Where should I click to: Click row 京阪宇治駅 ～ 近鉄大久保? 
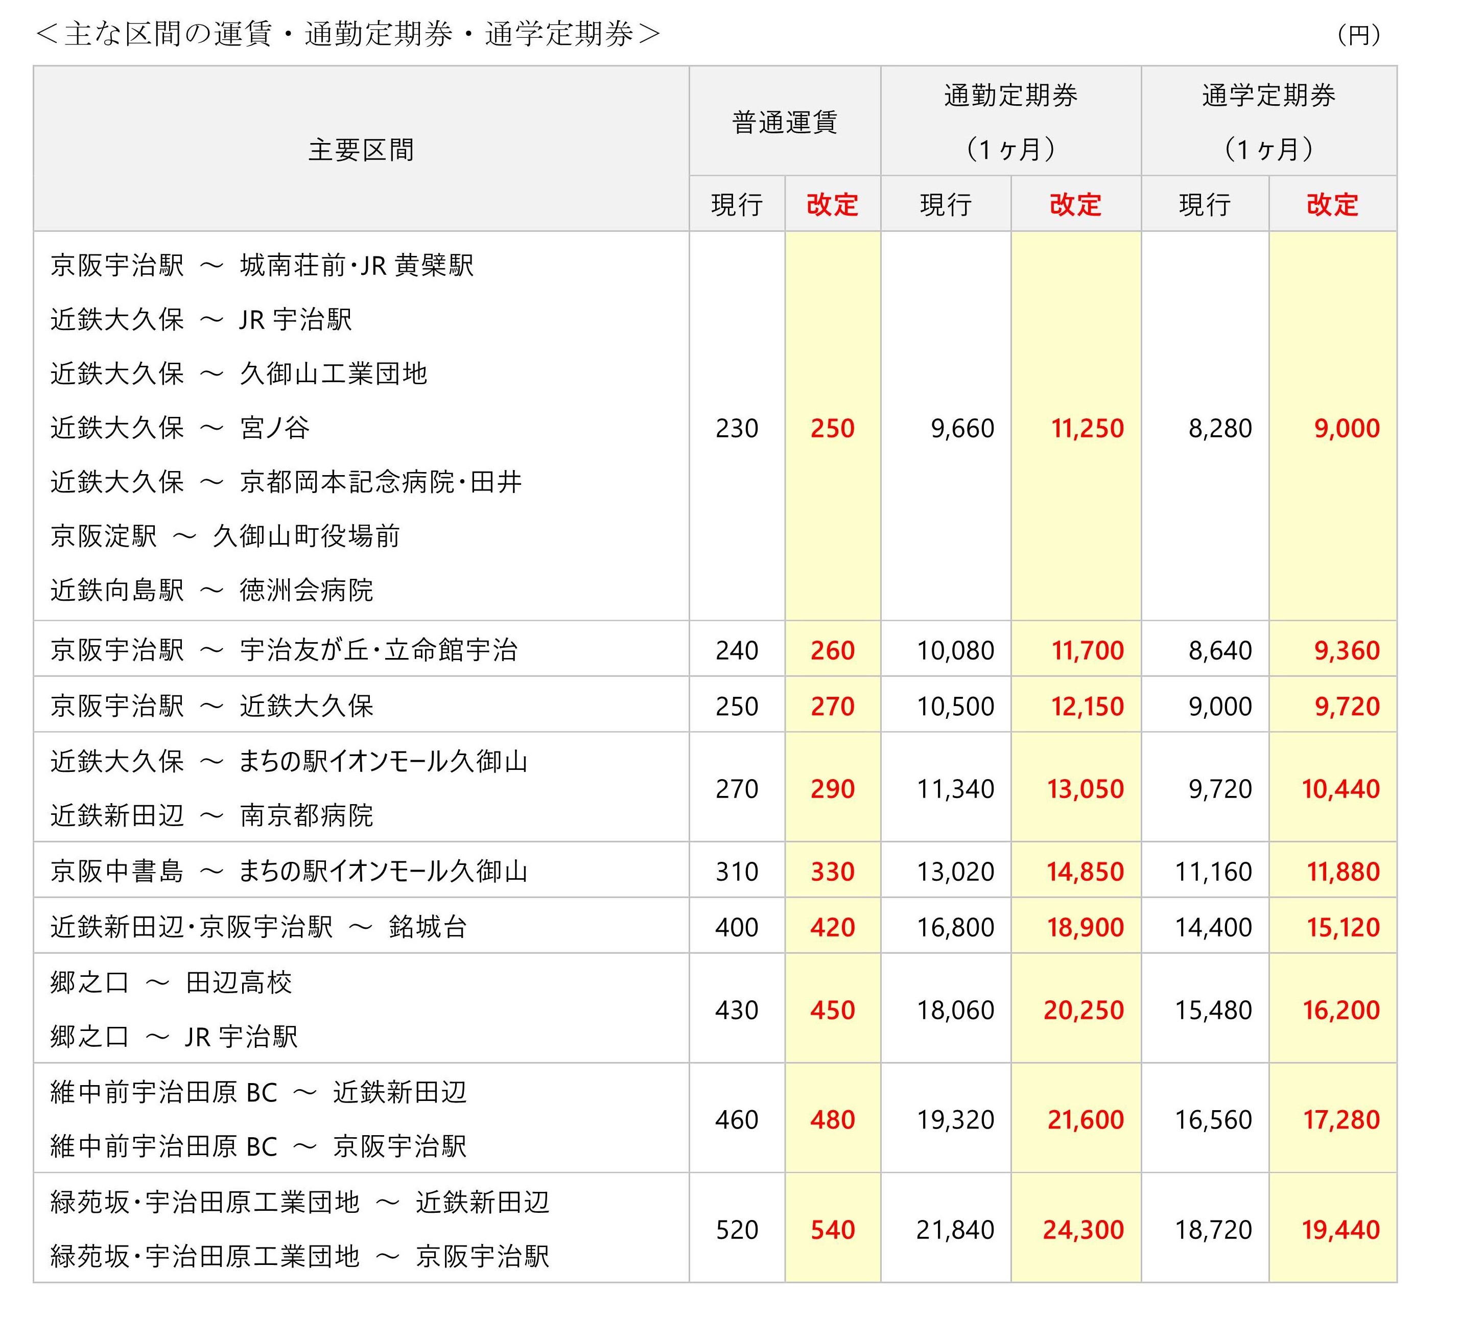pyautogui.click(x=212, y=706)
